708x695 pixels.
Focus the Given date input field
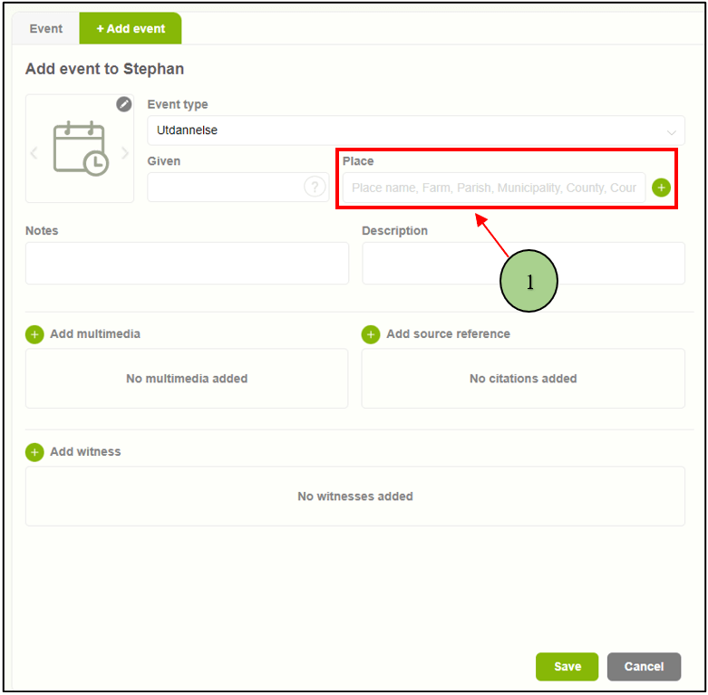coord(225,188)
